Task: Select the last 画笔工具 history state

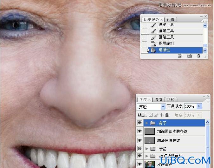Action: (175, 37)
